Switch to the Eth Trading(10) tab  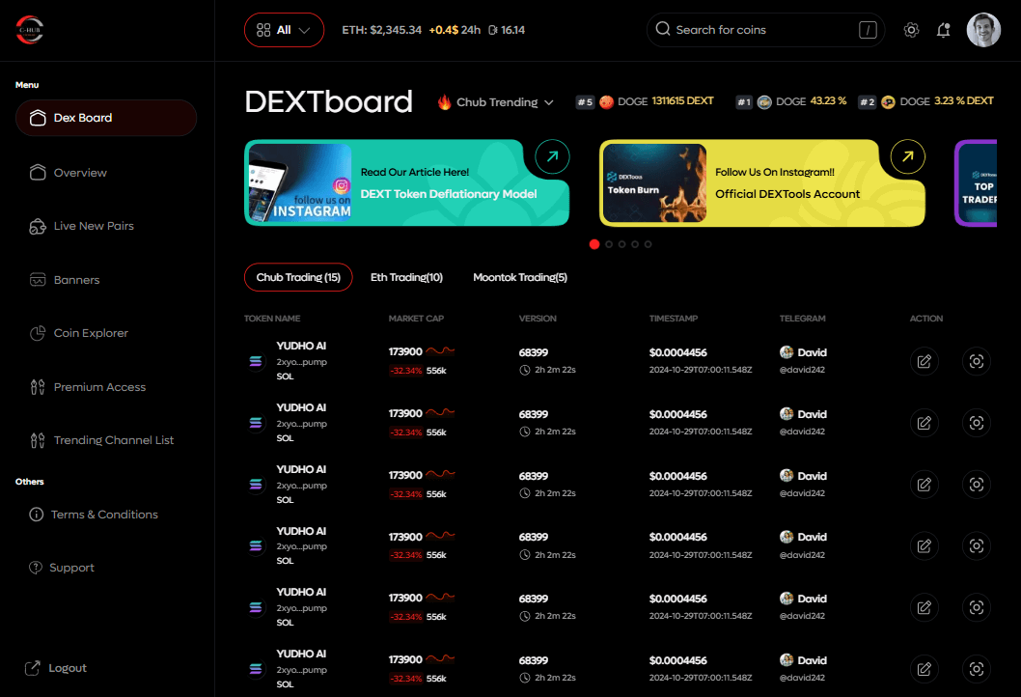(x=406, y=278)
